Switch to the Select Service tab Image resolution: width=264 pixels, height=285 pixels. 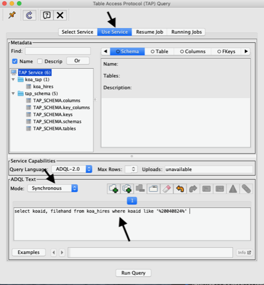coord(78,32)
